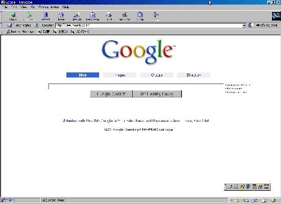281x204 pixels.
Task: Select the Groups tab on Google
Action: coord(157,75)
